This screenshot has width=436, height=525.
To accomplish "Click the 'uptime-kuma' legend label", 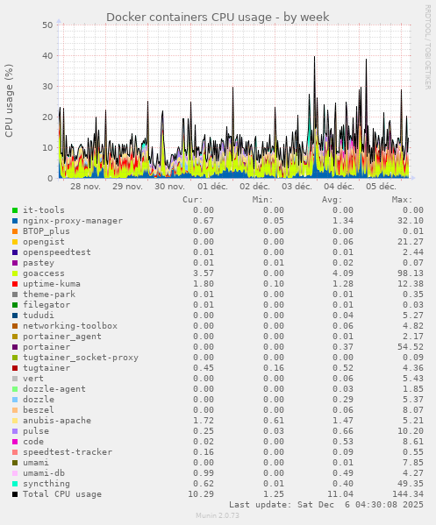I will click(x=52, y=284).
